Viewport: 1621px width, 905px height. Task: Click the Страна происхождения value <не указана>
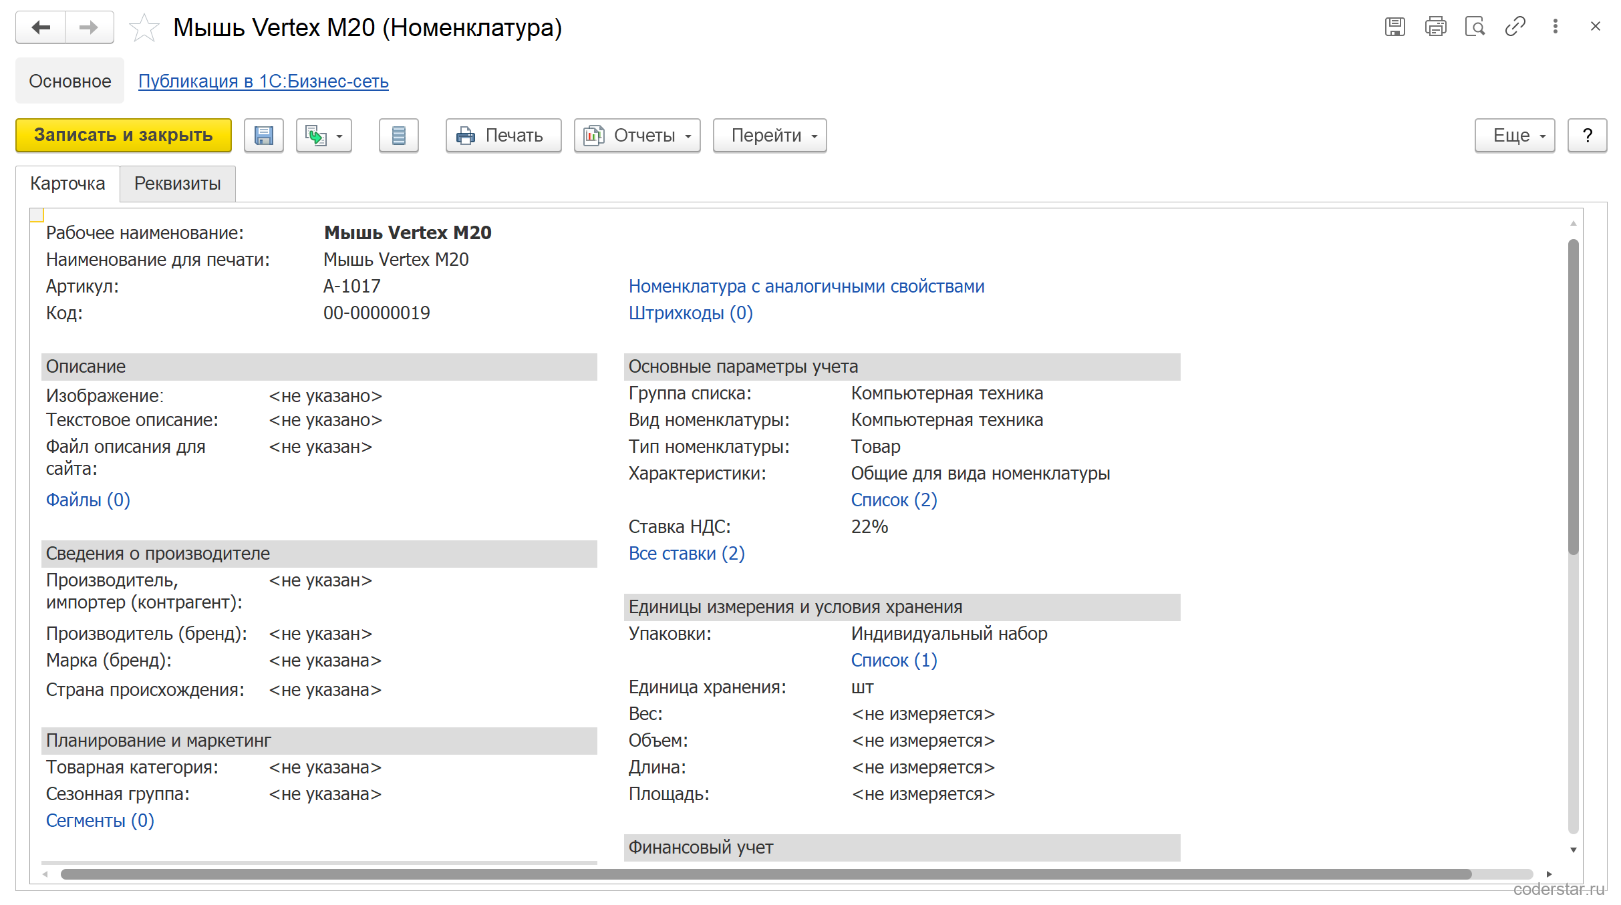click(325, 690)
